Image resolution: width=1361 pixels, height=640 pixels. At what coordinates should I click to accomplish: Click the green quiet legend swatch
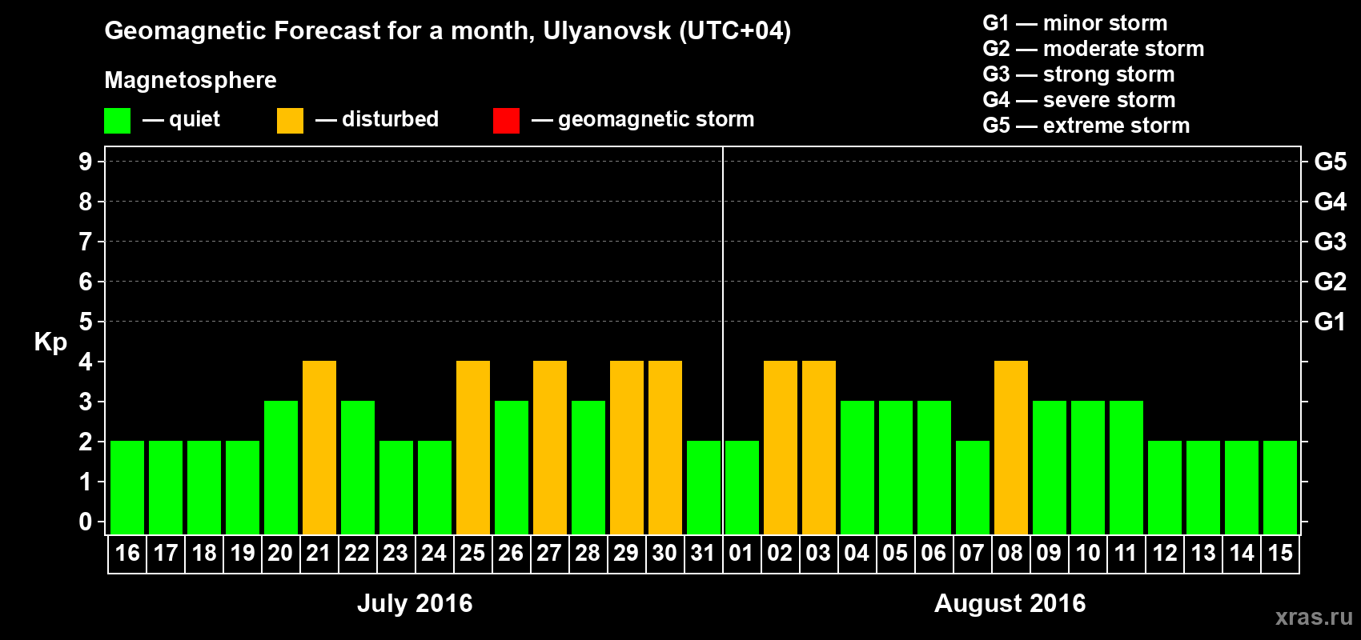pos(118,121)
